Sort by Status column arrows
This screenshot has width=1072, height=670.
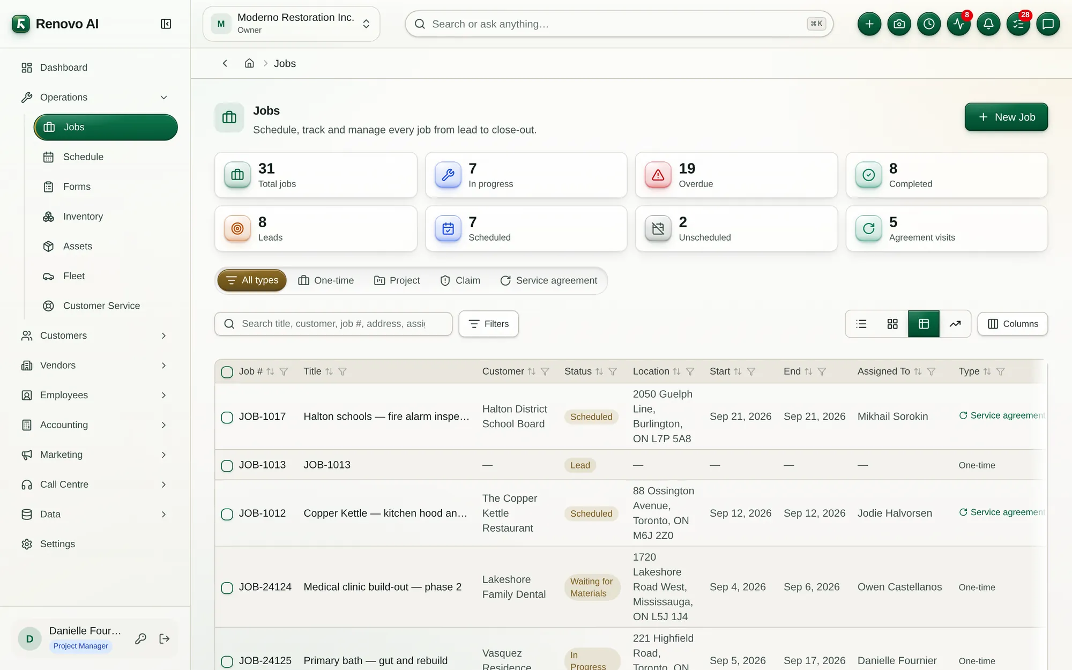click(x=599, y=371)
